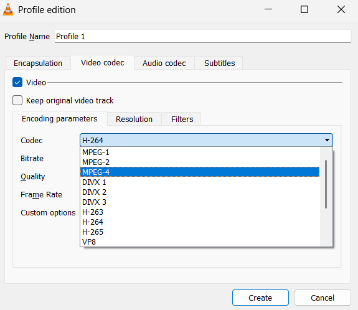Go to the Subtitles tab

click(219, 63)
